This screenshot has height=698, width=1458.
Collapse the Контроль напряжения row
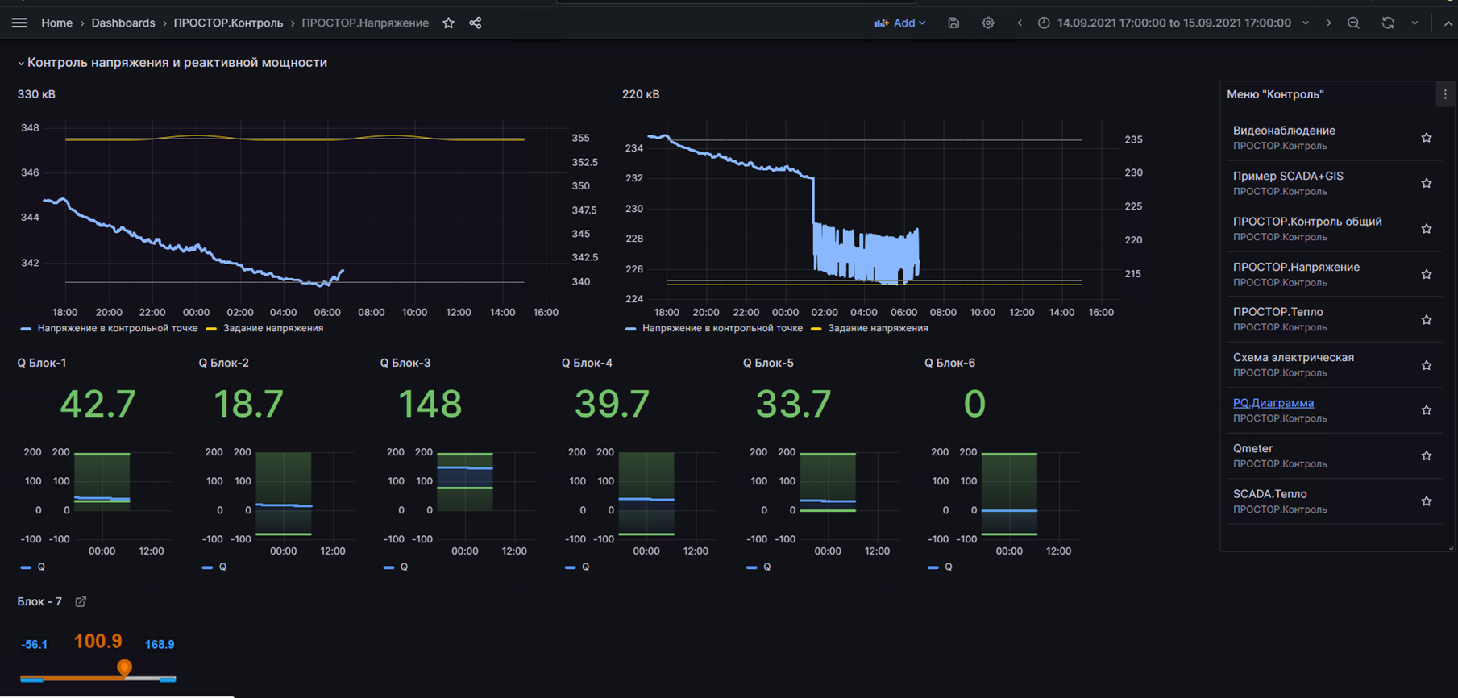[x=21, y=63]
